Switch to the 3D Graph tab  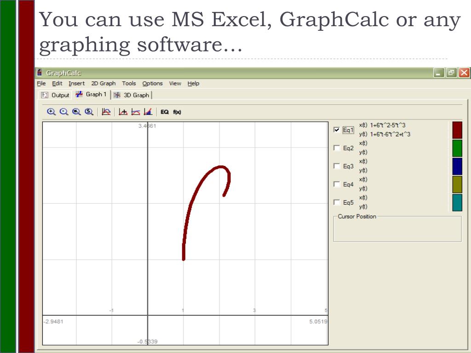(x=132, y=95)
